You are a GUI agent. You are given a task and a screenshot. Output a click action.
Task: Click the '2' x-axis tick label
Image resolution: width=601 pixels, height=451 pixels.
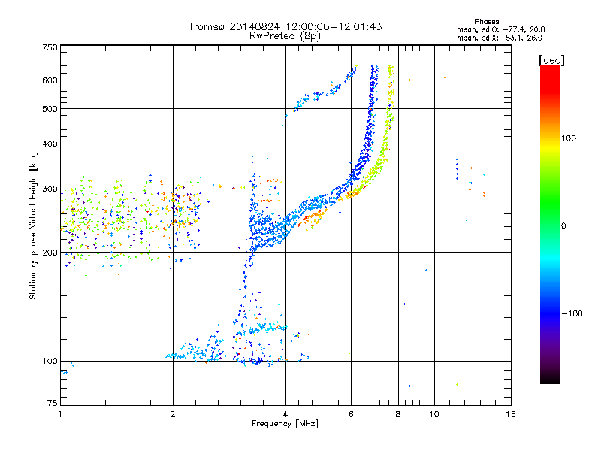pyautogui.click(x=173, y=414)
